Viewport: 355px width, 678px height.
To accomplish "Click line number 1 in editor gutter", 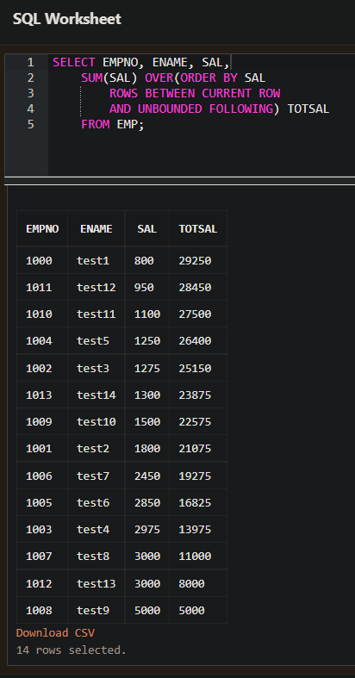I will (x=30, y=63).
